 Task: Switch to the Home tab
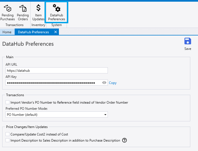(7, 32)
